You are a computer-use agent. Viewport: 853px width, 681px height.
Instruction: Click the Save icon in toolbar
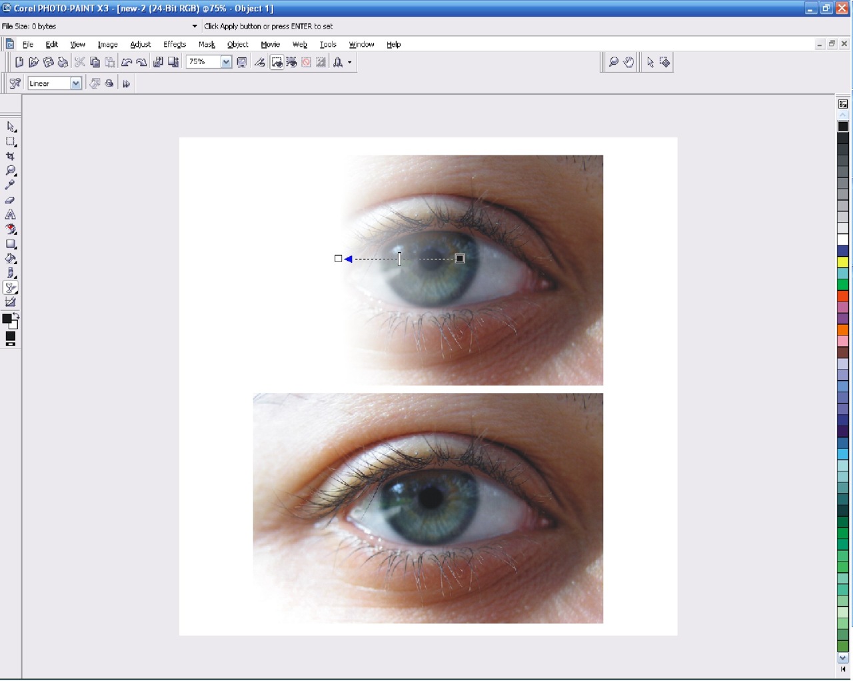click(x=49, y=62)
